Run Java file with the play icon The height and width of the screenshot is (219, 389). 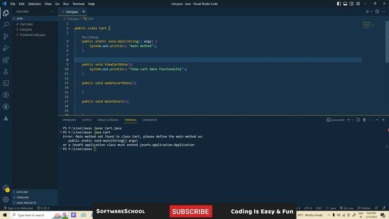(367, 12)
